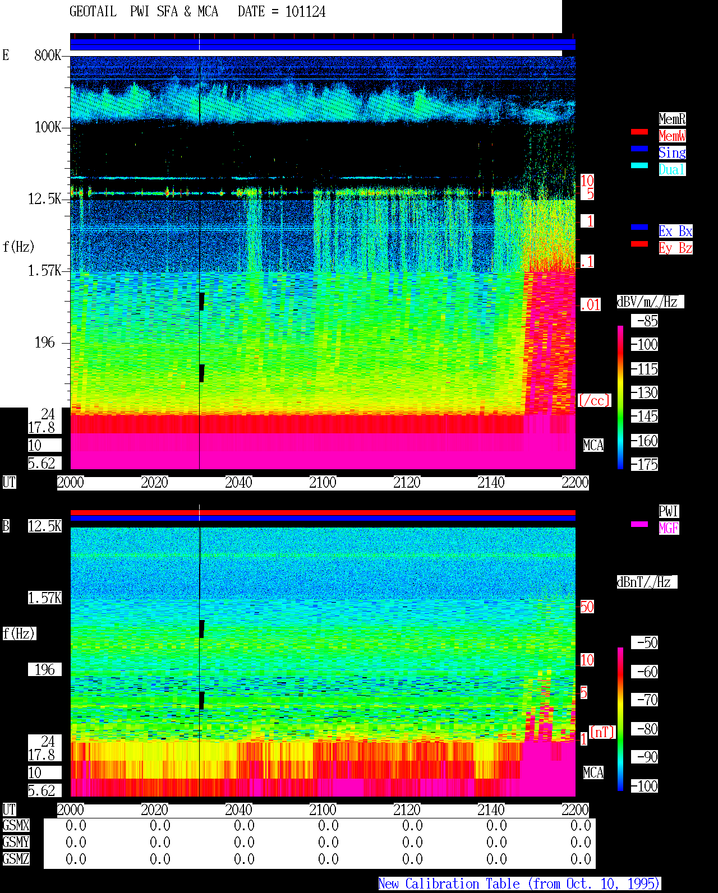Screen dimensions: 718x893
Task: Click the MCA label beside B panel
Action: (593, 772)
